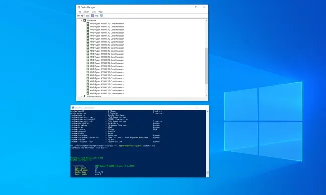This screenshot has height=195, width=326.
Task: Click 'Ethereum Ethminer' text in PowerShell
Action: [117, 125]
